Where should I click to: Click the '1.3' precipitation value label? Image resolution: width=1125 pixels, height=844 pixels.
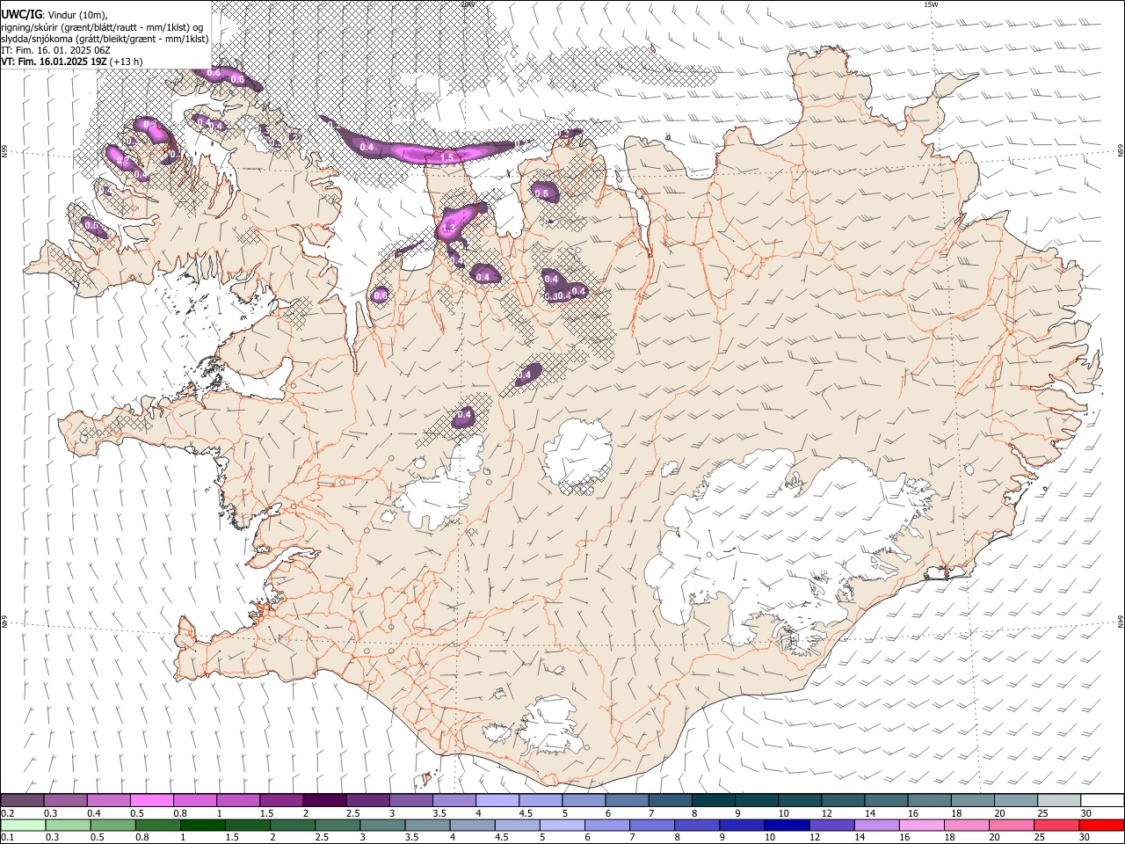448,228
